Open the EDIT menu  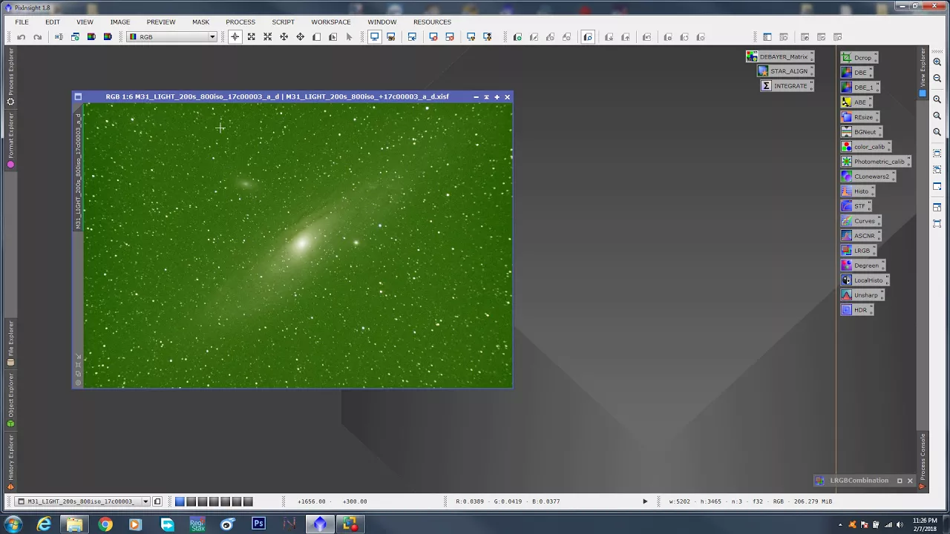tap(52, 22)
